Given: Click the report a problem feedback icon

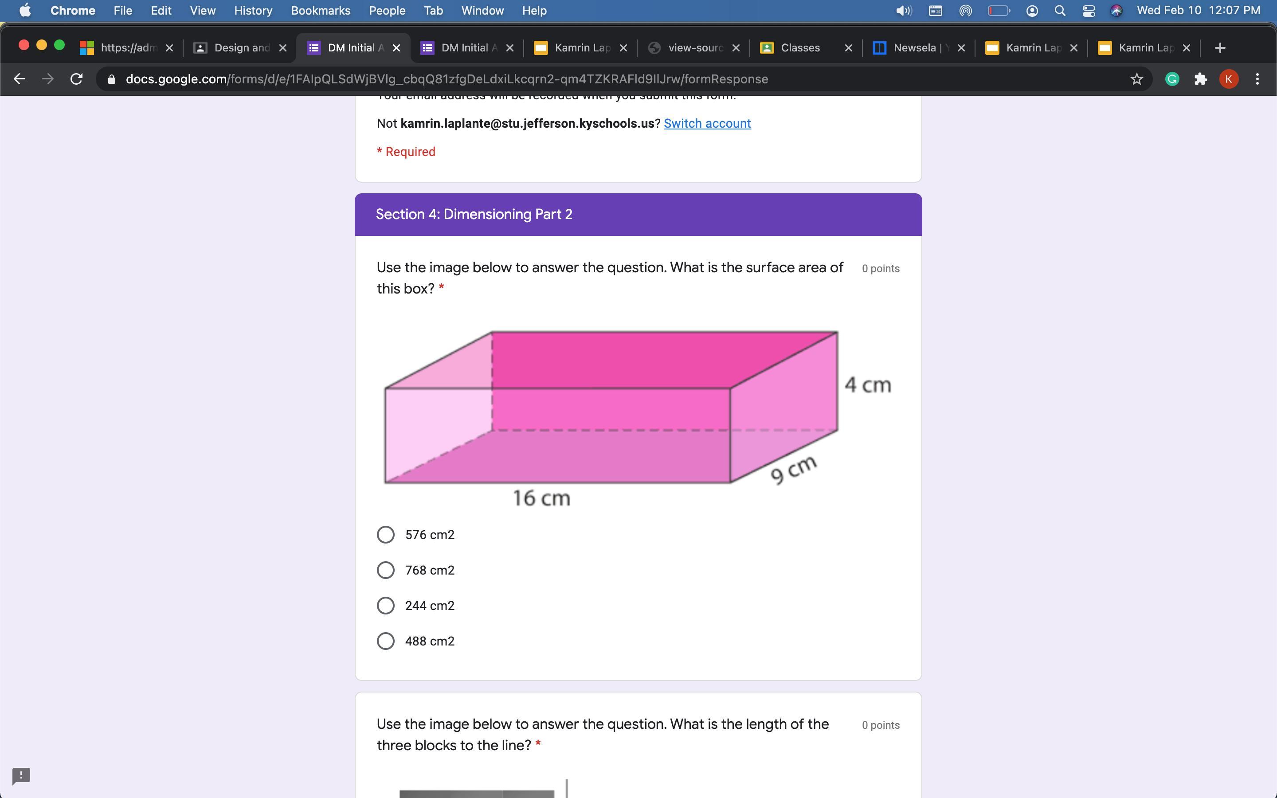Looking at the screenshot, I should (x=21, y=775).
